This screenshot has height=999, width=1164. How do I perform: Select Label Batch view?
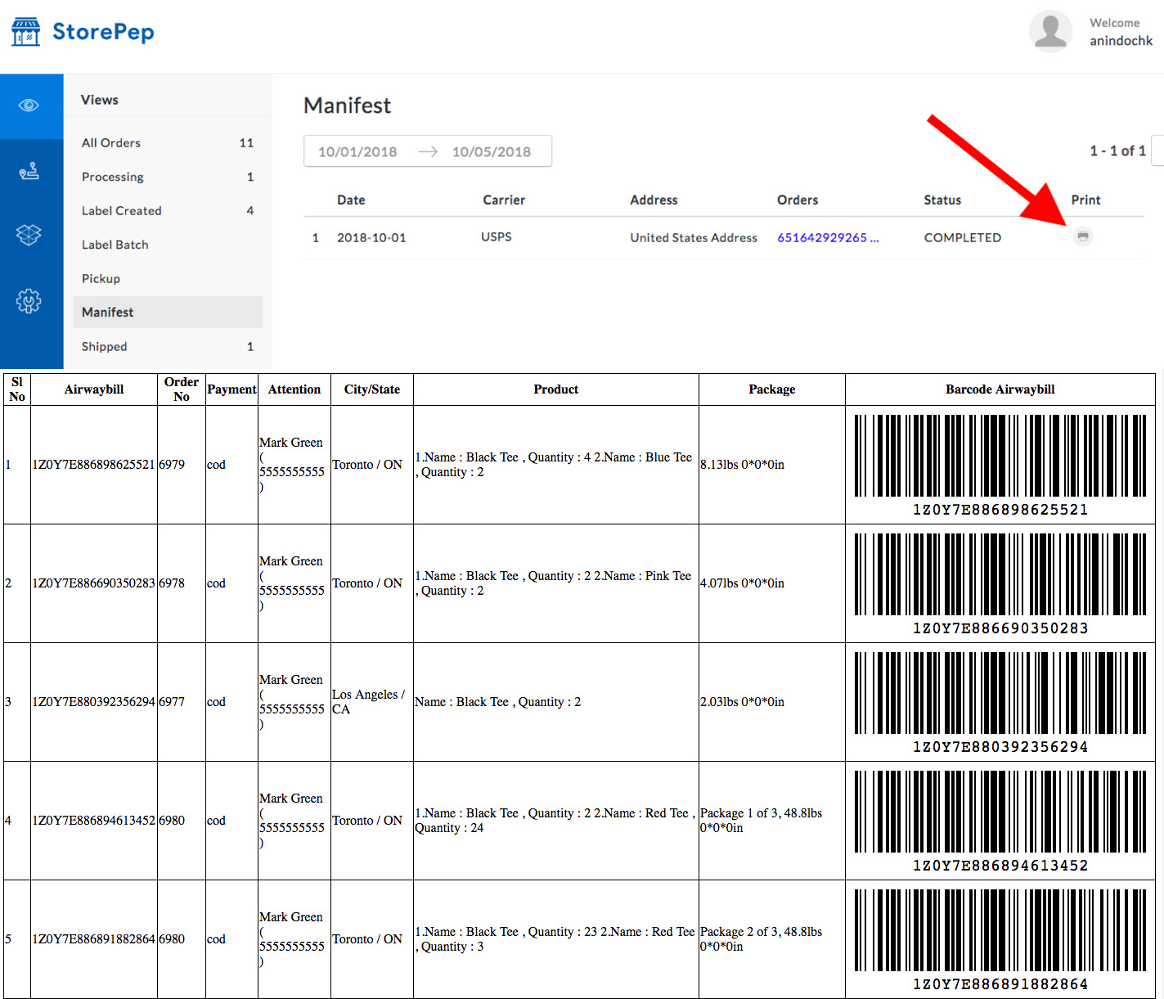(168, 245)
